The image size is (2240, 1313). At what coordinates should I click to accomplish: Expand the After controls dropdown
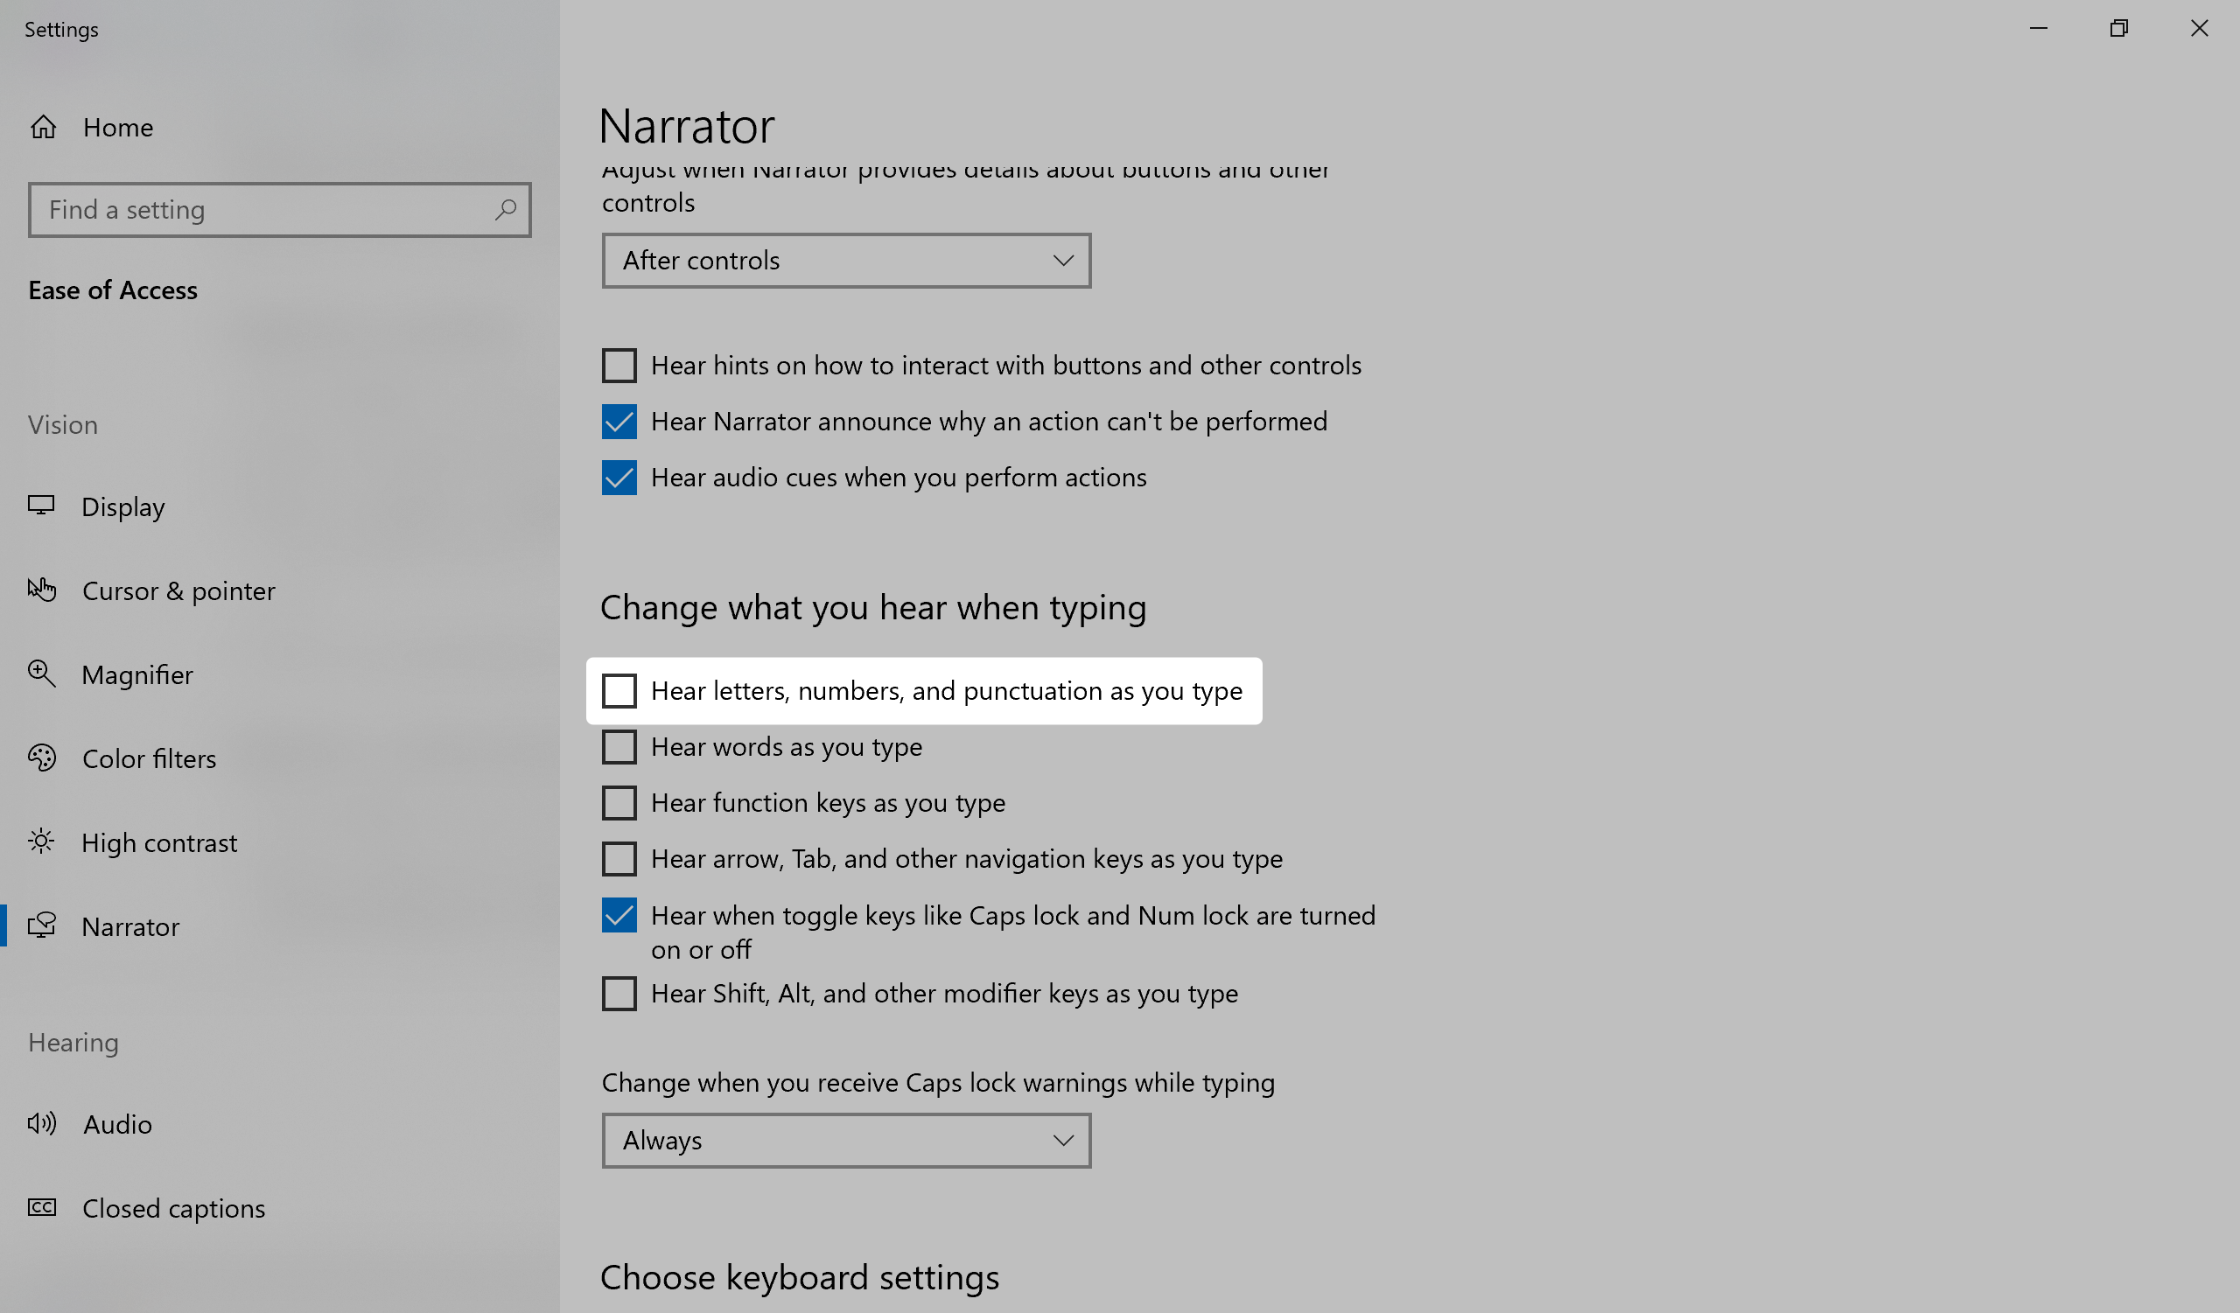point(845,262)
